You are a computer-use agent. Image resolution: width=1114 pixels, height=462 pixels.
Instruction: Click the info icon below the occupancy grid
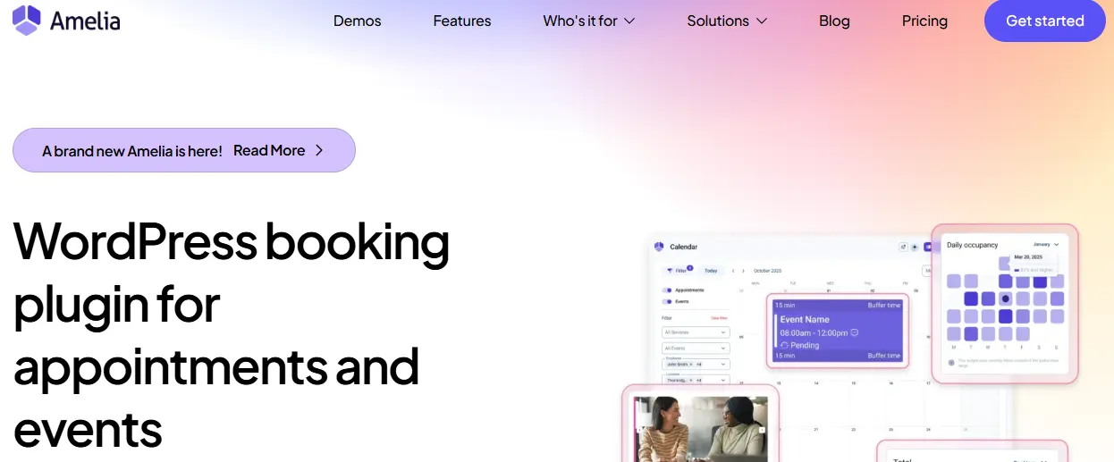(950, 363)
